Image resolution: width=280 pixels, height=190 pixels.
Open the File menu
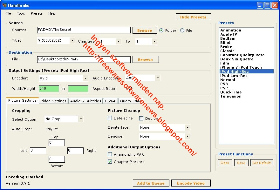[x=8, y=13]
